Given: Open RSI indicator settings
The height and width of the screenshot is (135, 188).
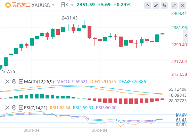Looking at the screenshot, I should pyautogui.click(x=14, y=108).
